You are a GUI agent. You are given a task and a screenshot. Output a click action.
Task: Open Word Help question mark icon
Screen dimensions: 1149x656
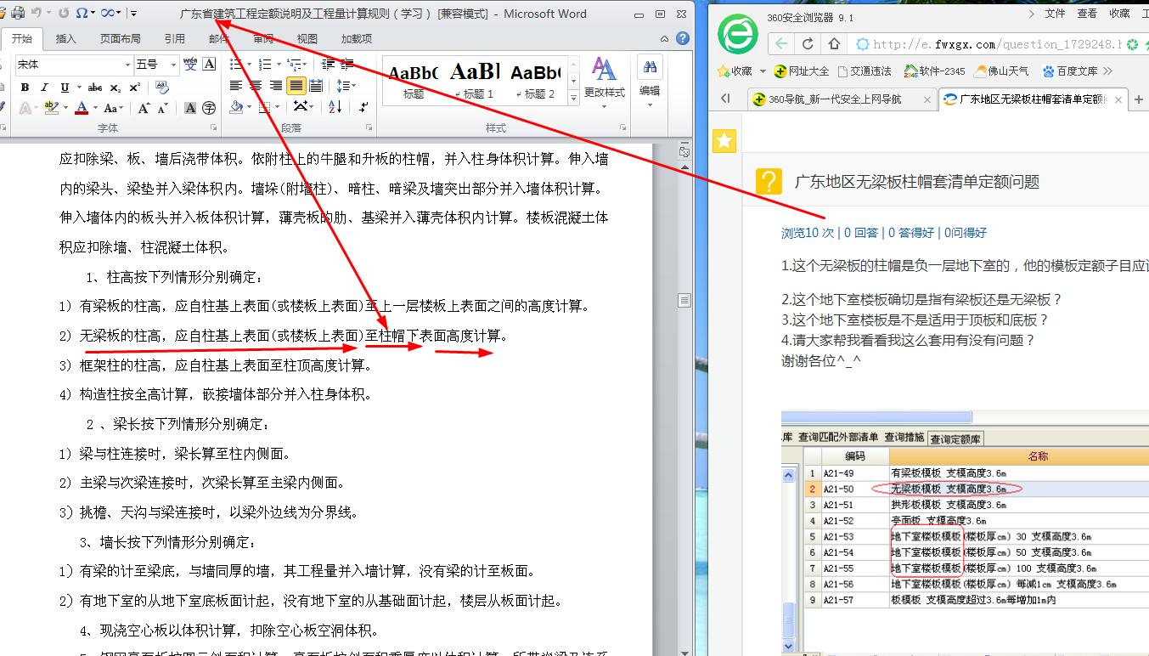[682, 38]
